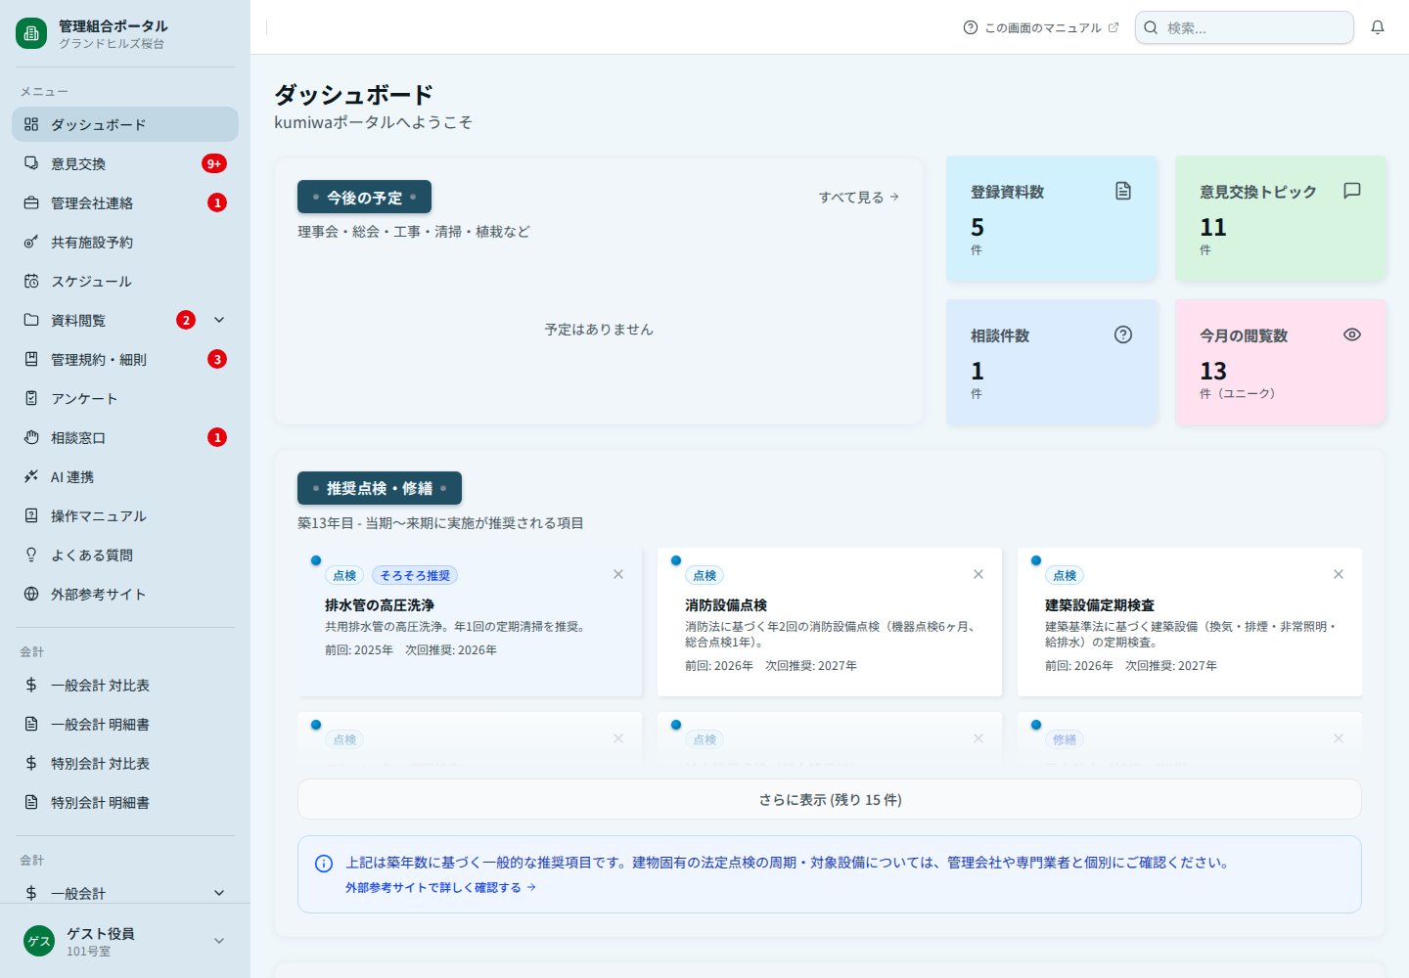Click the 予定はありません message
Image resolution: width=1409 pixels, height=978 pixels.
[599, 330]
